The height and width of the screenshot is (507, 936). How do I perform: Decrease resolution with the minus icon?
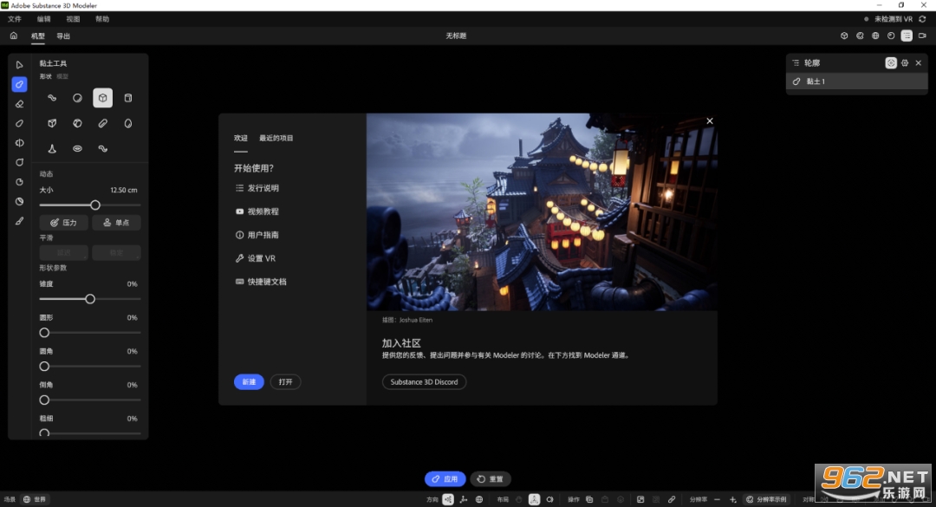717,499
